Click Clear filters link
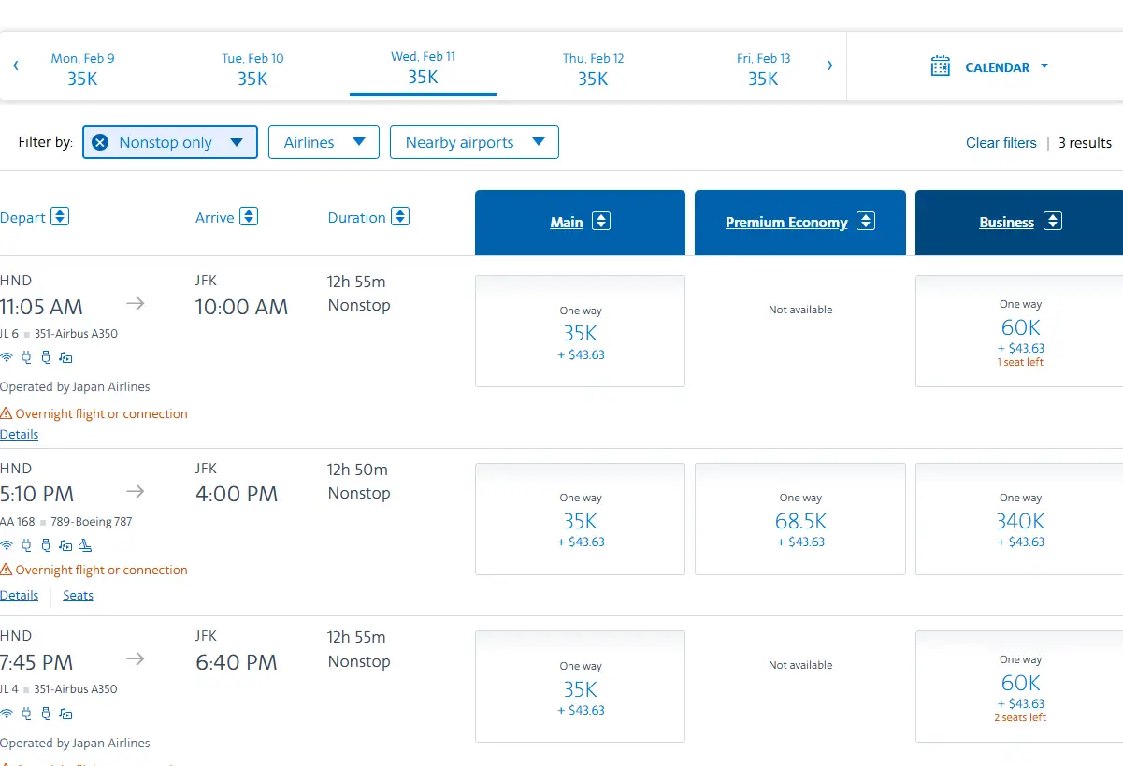Viewport: 1123px width, 766px height. click(1001, 143)
